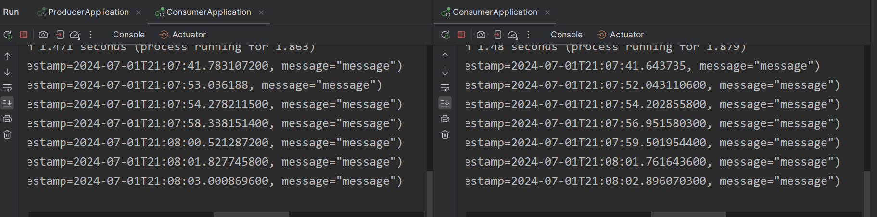Toggle soft-wrap in the left console

pos(7,88)
